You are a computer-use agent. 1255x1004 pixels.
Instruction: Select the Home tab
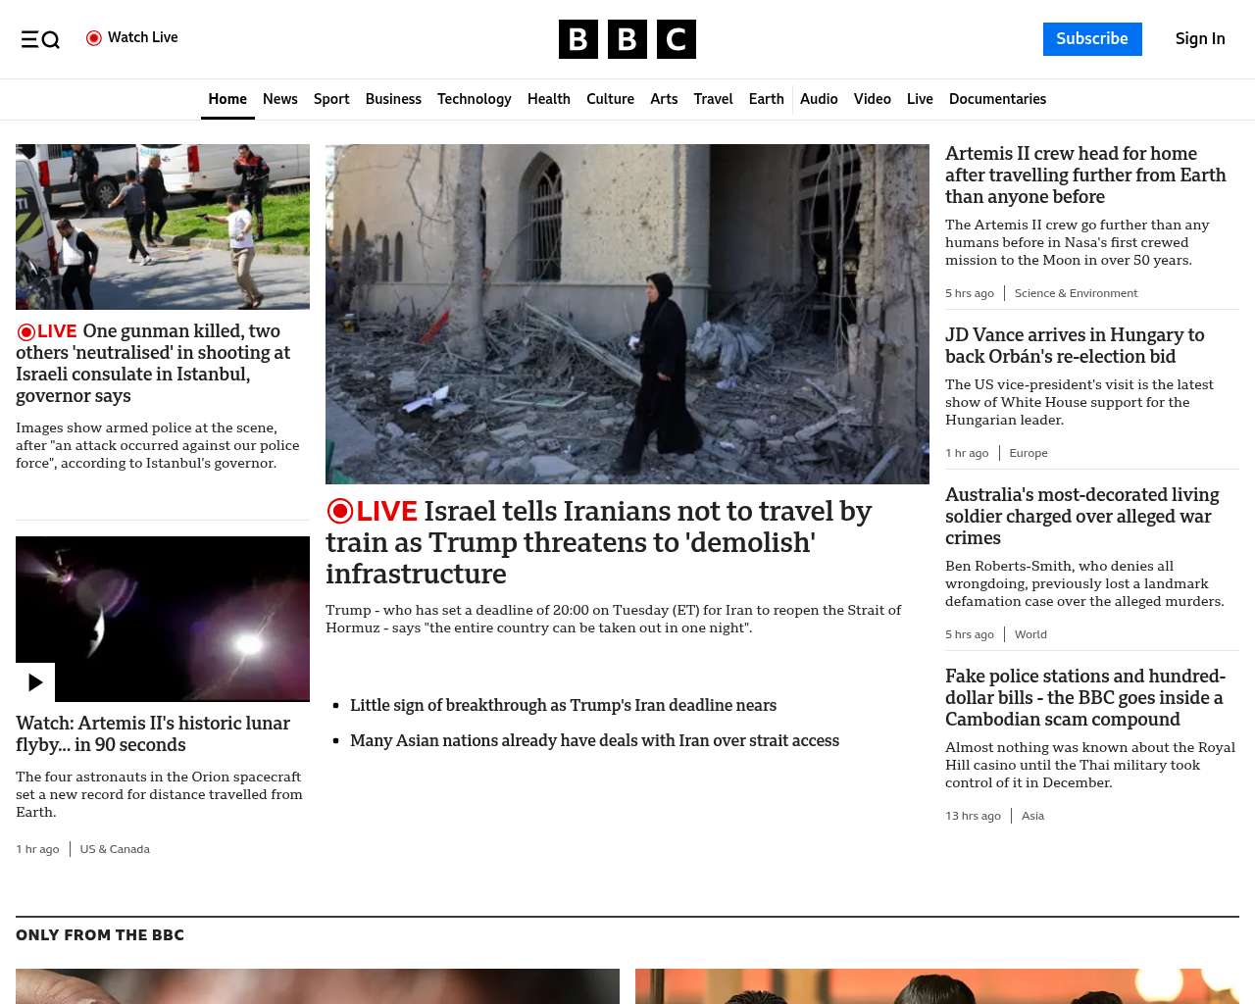pyautogui.click(x=227, y=99)
